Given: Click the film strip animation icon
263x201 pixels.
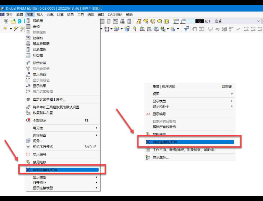Looking at the screenshot, I should [x=201, y=29].
